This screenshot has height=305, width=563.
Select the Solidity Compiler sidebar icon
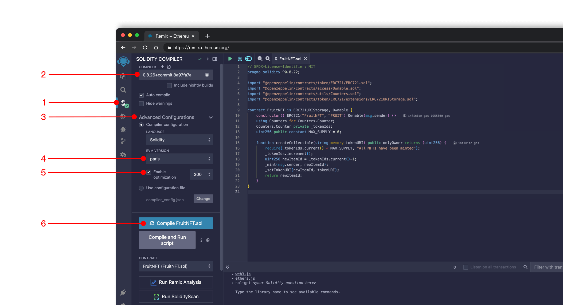coord(123,103)
